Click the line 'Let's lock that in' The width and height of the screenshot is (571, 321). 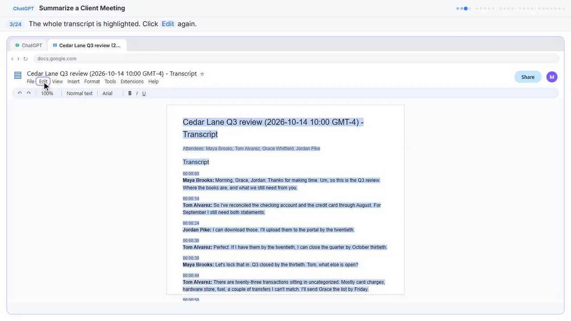click(x=270, y=265)
